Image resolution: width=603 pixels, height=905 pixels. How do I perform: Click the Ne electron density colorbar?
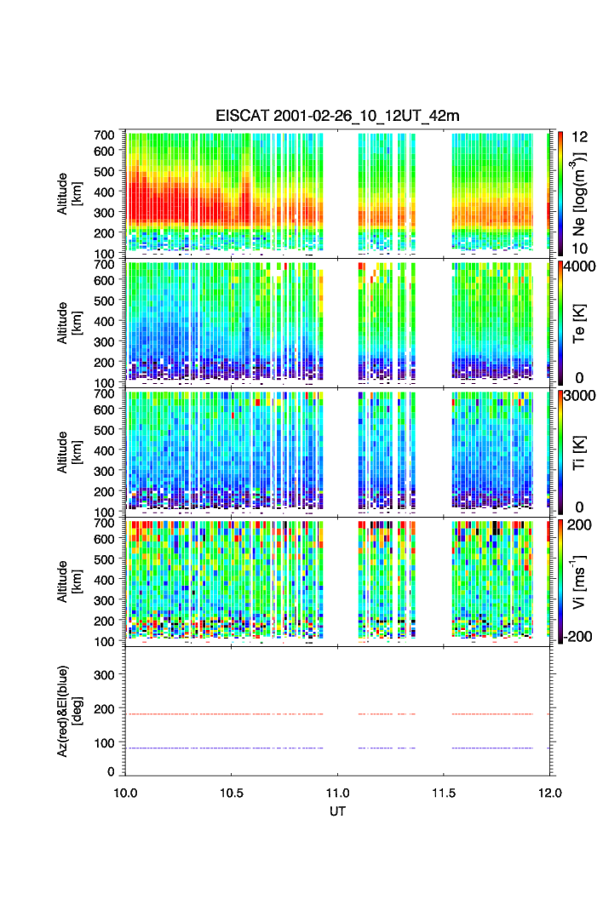point(559,191)
